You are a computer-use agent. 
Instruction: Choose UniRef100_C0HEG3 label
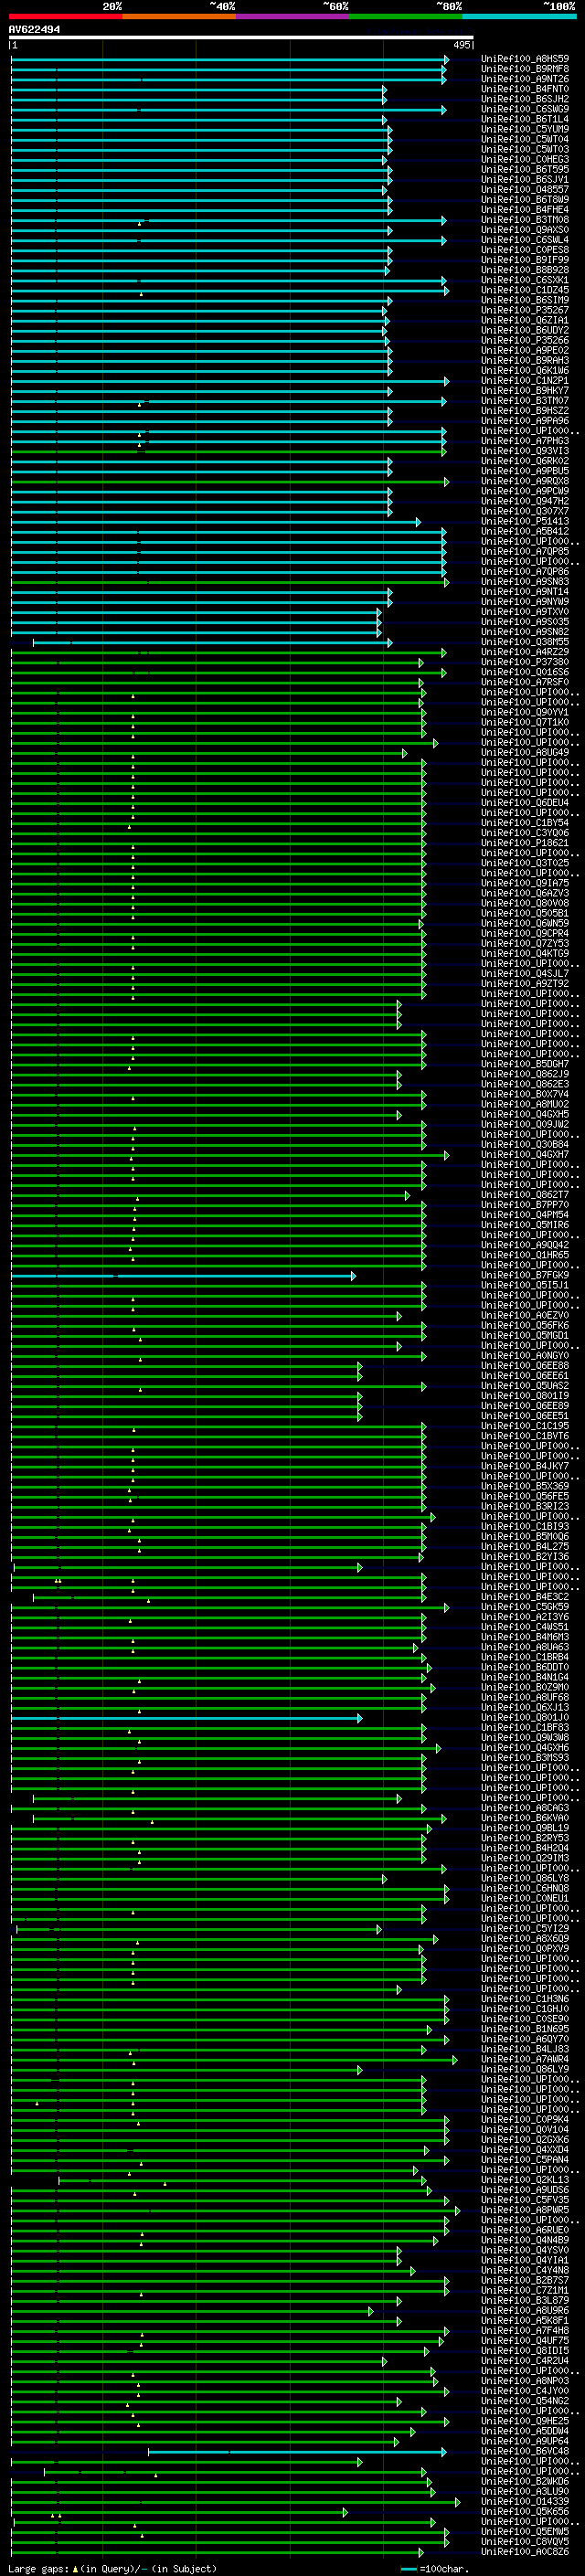(525, 159)
